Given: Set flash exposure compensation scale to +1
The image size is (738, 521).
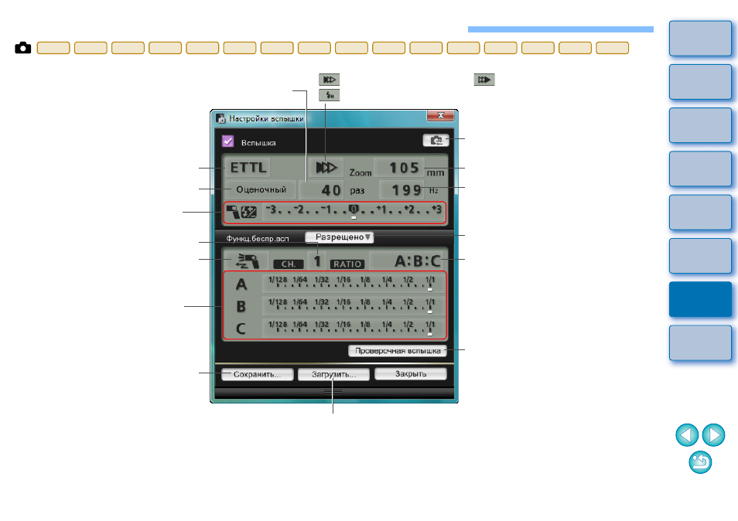Looking at the screenshot, I should point(382,210).
